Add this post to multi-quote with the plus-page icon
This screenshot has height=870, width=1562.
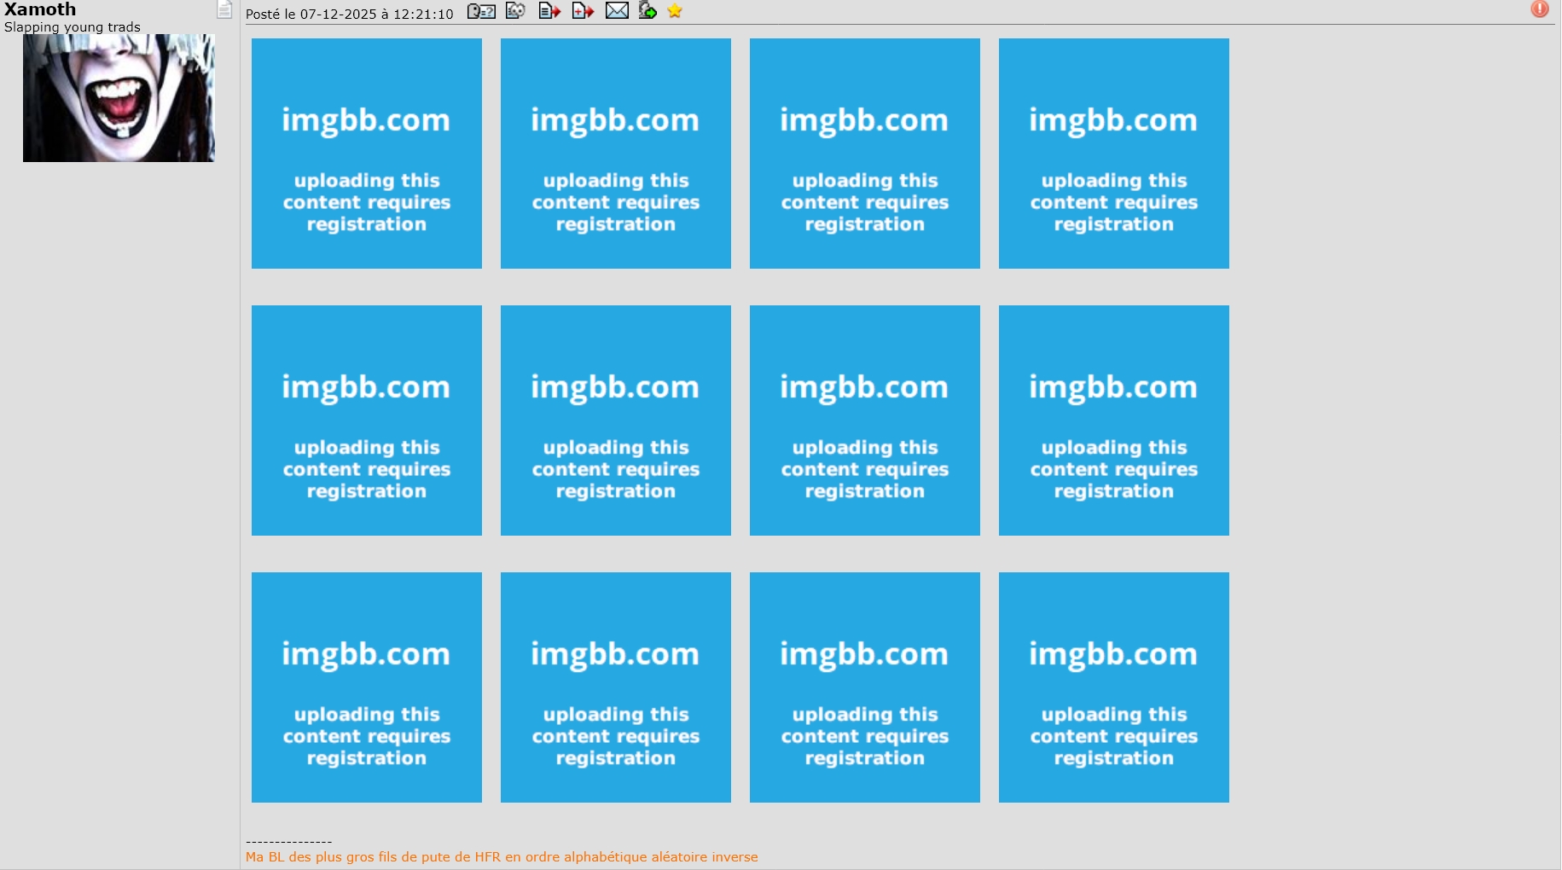point(583,11)
